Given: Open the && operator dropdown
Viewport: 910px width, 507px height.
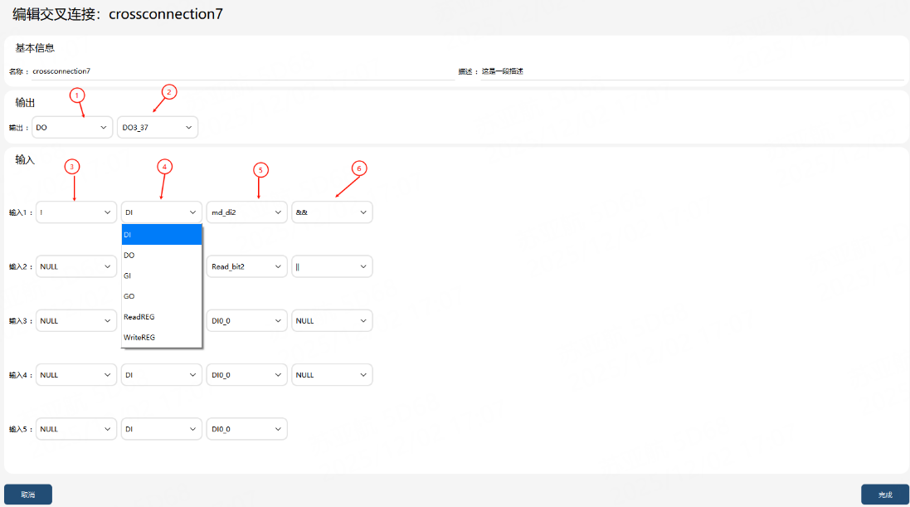Looking at the screenshot, I should [x=332, y=212].
